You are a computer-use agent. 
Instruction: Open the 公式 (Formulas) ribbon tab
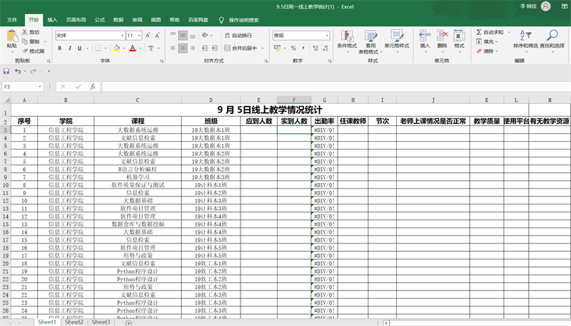click(x=100, y=20)
